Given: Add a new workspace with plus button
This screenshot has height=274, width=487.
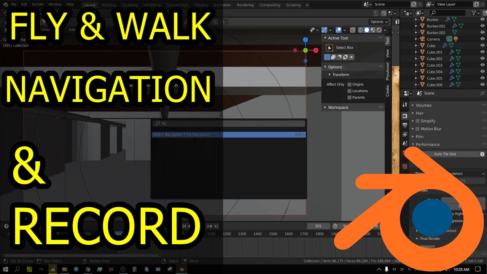Looking at the screenshot, I should point(307,5).
